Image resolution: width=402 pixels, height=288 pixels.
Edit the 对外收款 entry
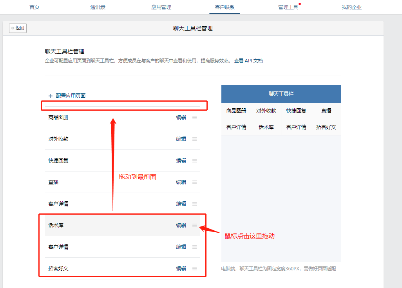[181, 139]
